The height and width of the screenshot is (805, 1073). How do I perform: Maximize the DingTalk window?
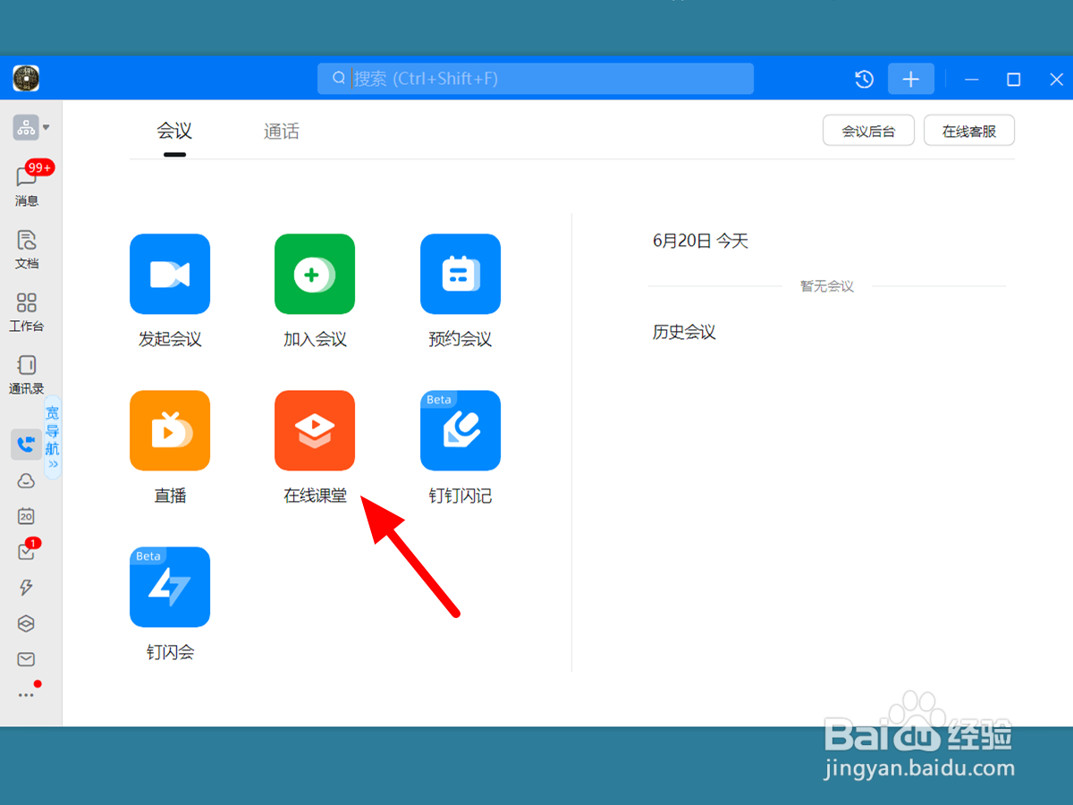1013,79
